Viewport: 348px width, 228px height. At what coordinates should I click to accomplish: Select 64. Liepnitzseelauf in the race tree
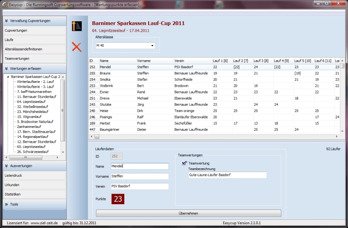[31, 101]
